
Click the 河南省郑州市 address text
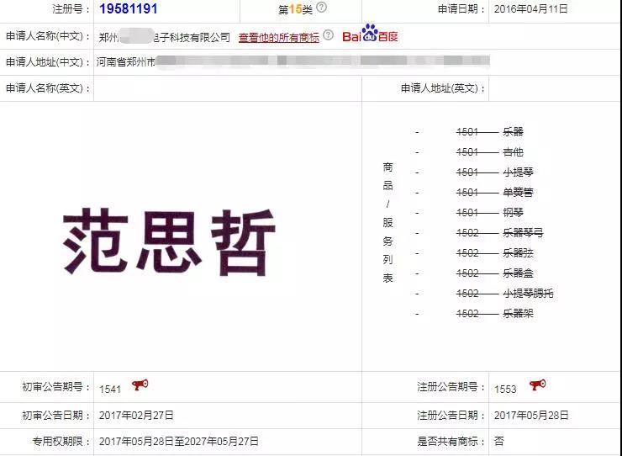[126, 62]
